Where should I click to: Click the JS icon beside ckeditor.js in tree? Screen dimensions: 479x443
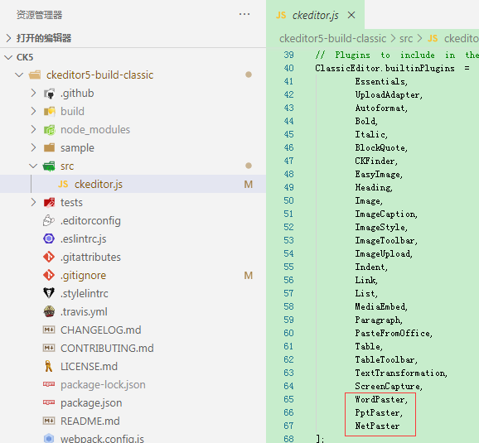63,185
